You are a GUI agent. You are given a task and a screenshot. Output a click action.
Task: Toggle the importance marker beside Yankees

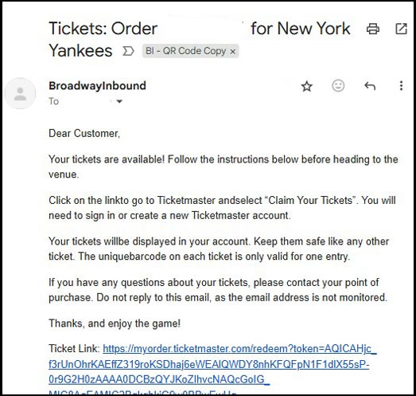[128, 51]
